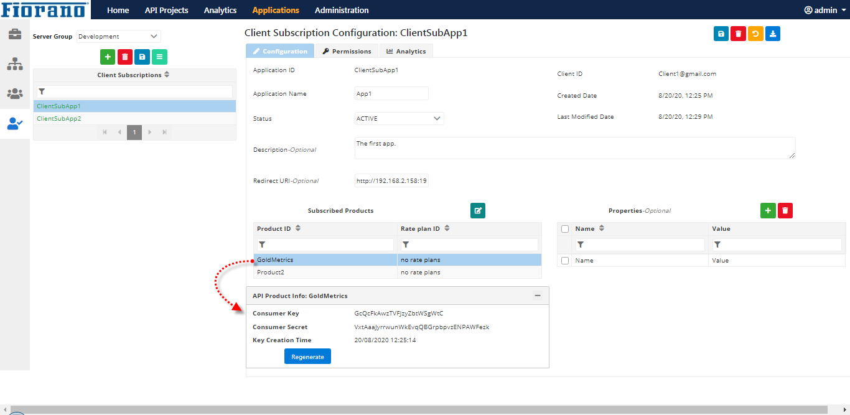850x415 pixels.
Task: Switch to the Permissions tab
Action: [347, 51]
